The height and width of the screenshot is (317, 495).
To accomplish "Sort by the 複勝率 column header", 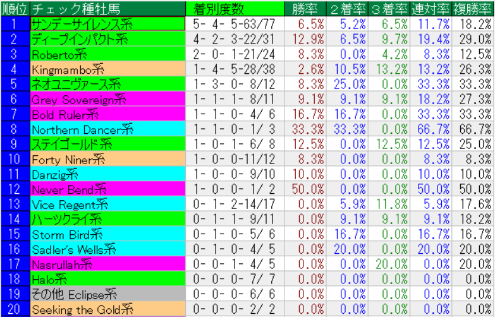I will (x=472, y=8).
